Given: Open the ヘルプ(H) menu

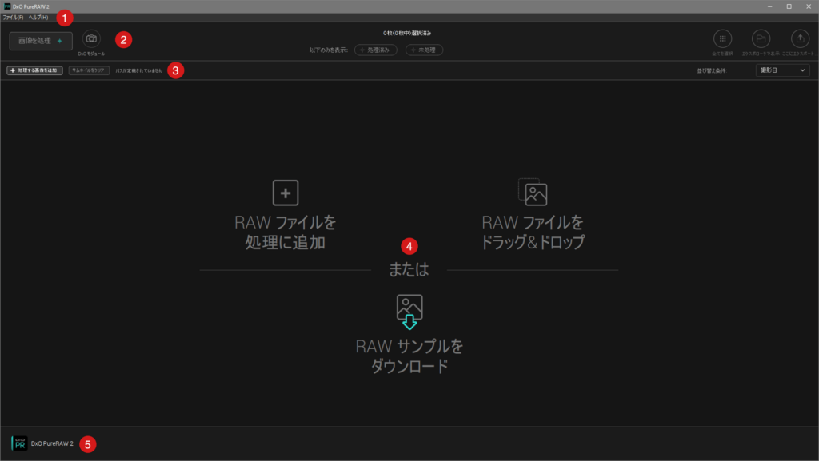Looking at the screenshot, I should tap(38, 18).
